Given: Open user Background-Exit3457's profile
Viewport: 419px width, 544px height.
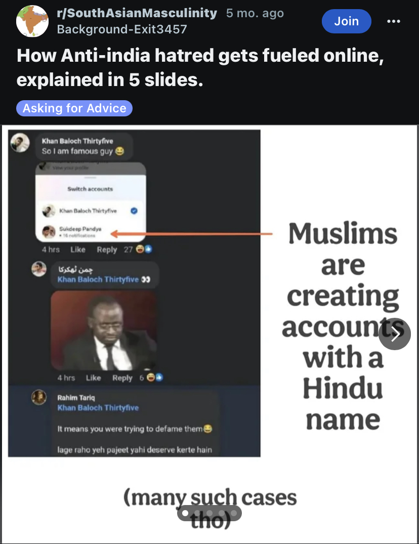Looking at the screenshot, I should point(122,29).
